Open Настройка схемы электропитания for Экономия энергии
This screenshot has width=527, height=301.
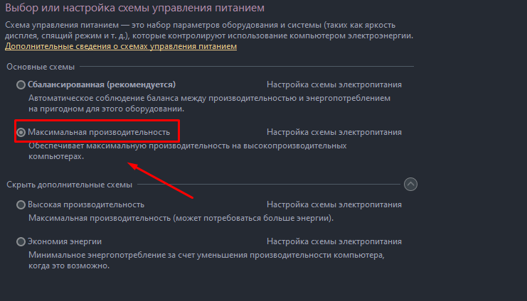coord(334,241)
